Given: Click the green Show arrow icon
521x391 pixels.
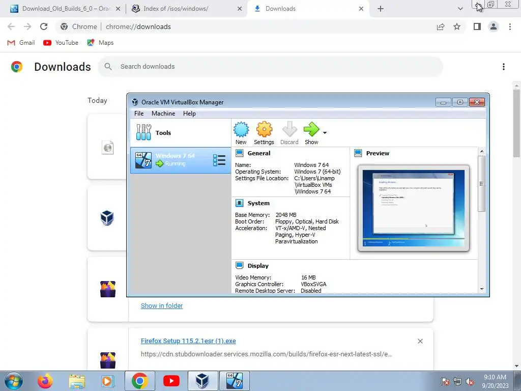Looking at the screenshot, I should (x=311, y=130).
